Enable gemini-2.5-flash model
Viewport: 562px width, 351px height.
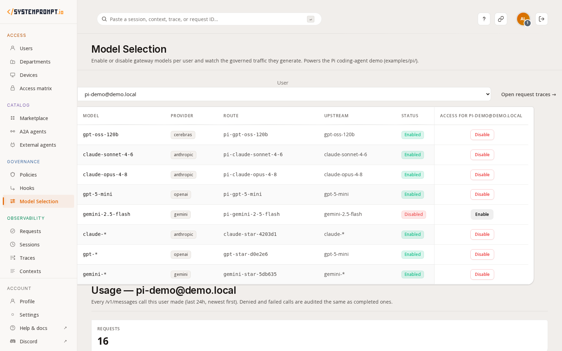[x=482, y=214]
